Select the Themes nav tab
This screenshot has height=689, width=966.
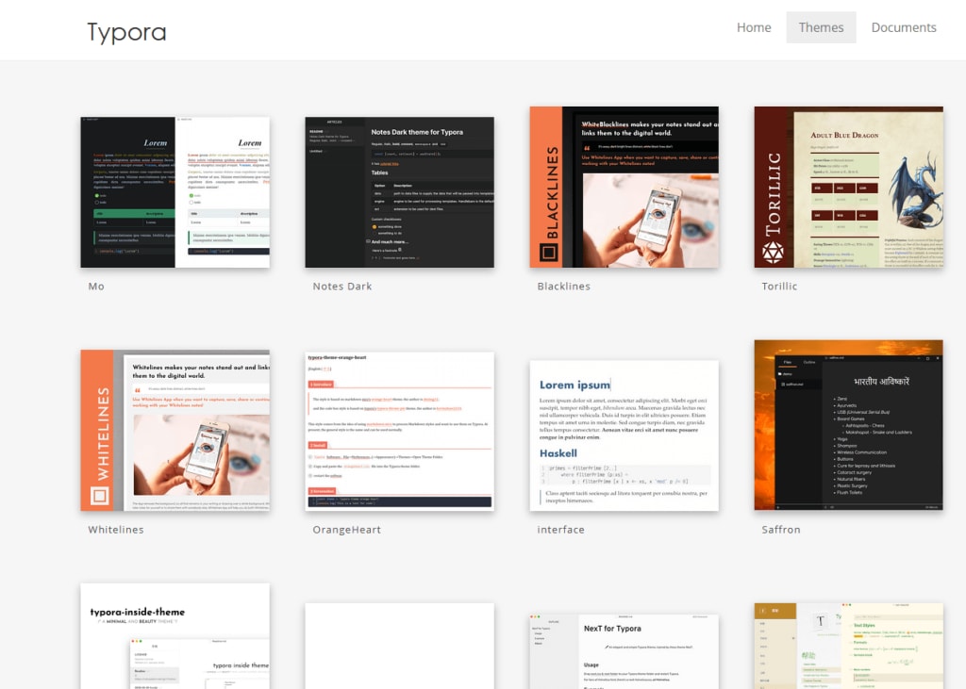pos(821,27)
